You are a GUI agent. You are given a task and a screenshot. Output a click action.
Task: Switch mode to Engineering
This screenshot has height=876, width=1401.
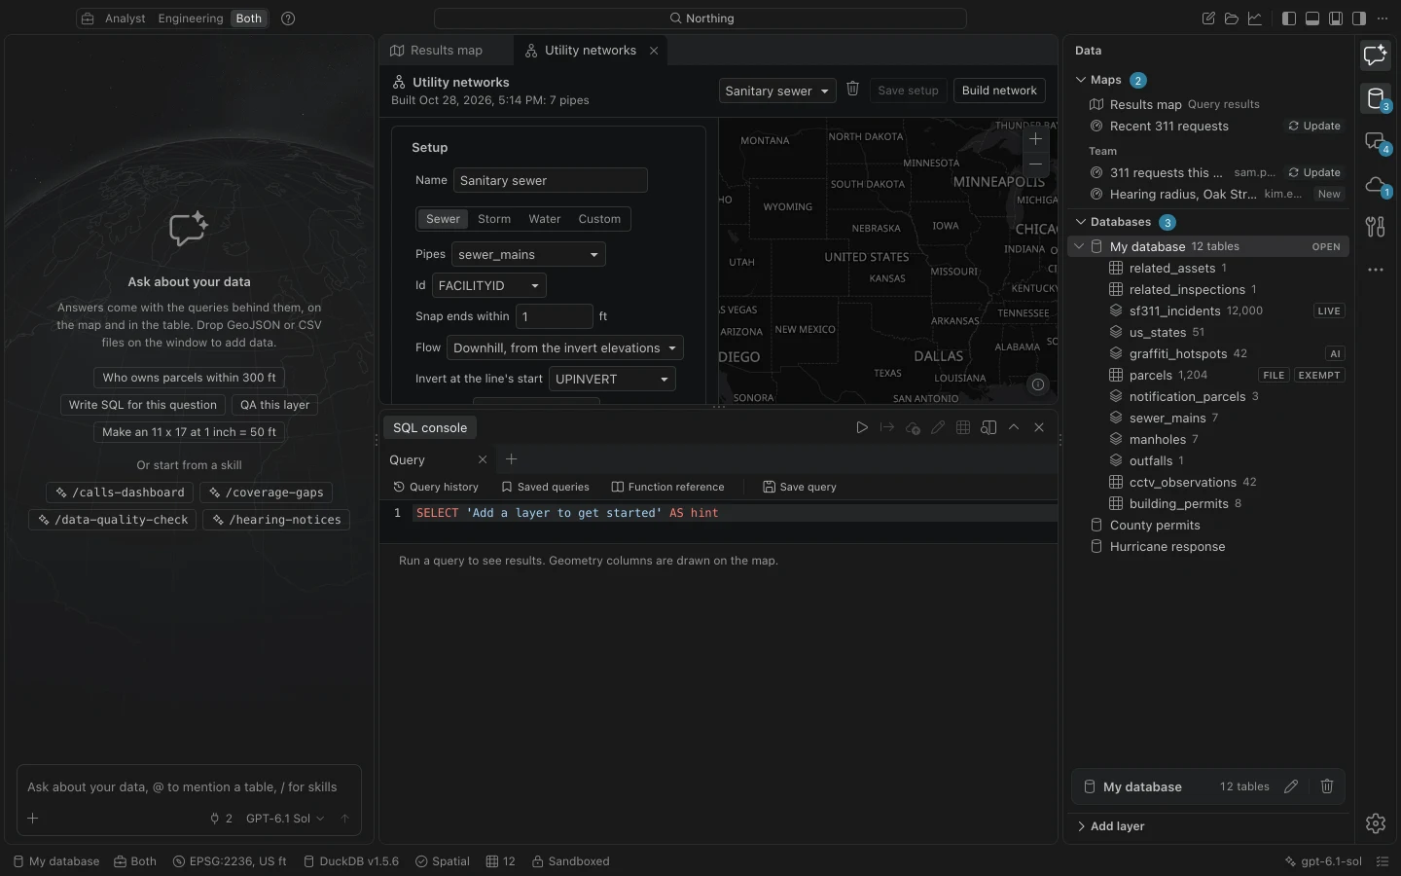click(191, 18)
